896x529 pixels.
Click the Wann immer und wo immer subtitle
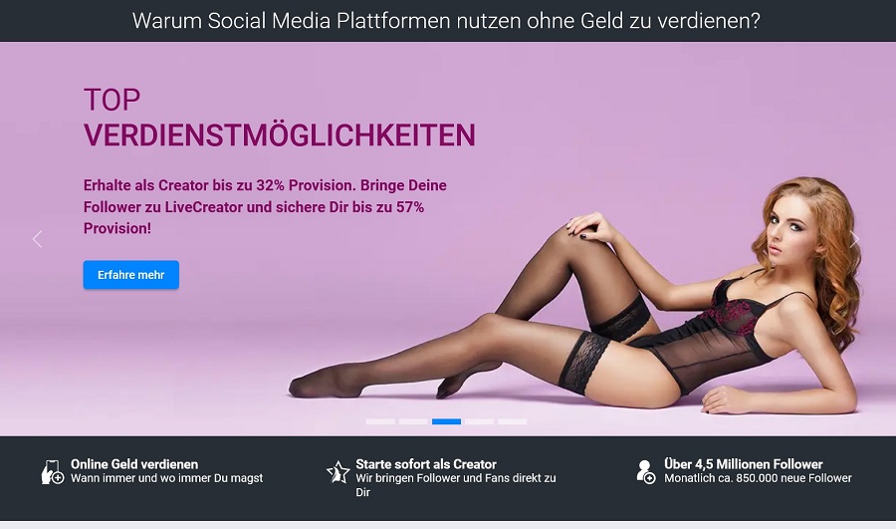pyautogui.click(x=167, y=478)
